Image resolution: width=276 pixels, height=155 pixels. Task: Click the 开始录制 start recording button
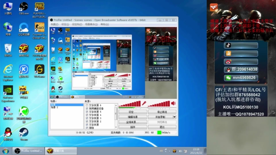click(160, 117)
